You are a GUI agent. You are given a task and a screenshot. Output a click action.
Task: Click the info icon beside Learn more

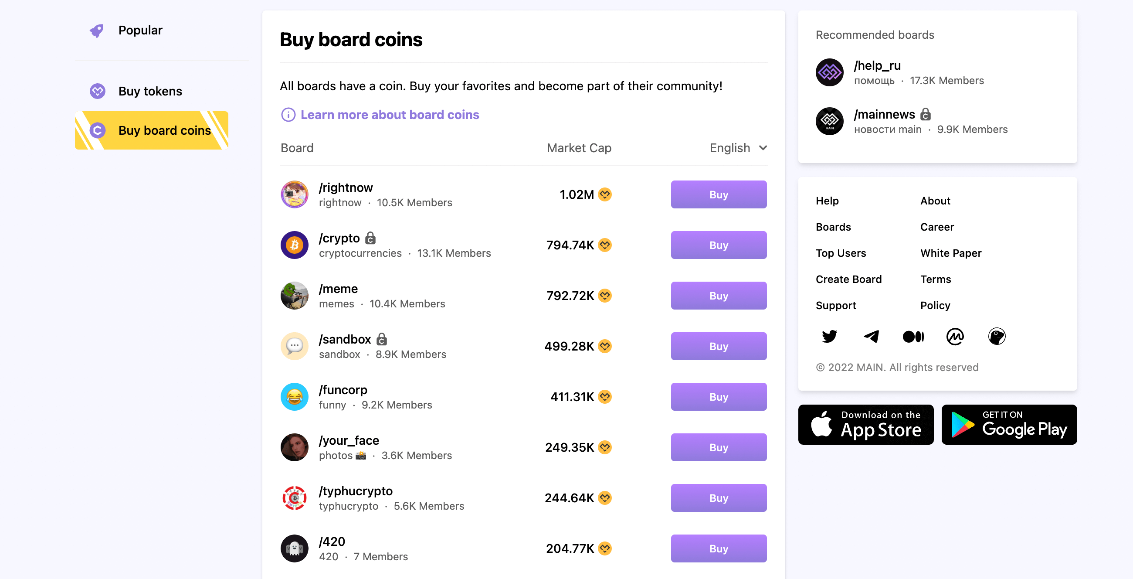coord(288,115)
